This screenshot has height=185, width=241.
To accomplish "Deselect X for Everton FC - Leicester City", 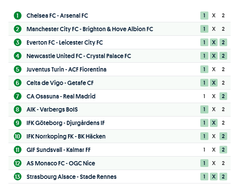I will 214,43.
